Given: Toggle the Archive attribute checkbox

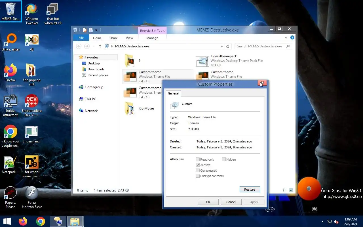Looking at the screenshot, I should pos(198,165).
